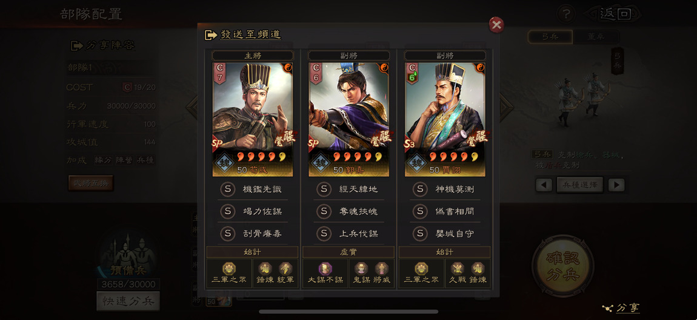Image resolution: width=697 pixels, height=320 pixels.
Task: Close the lineup share popup
Action: click(496, 25)
